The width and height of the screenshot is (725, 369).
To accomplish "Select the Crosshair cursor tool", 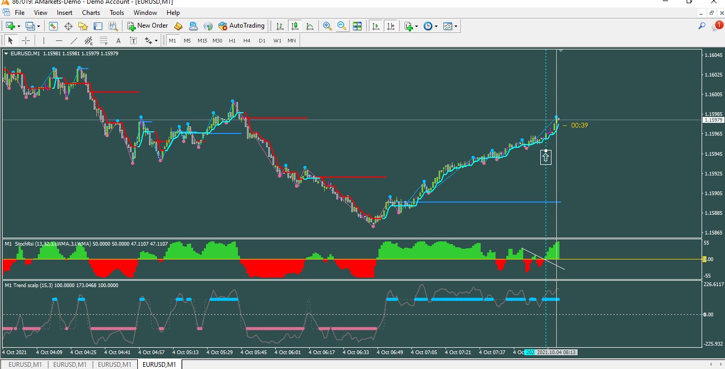I will point(26,41).
